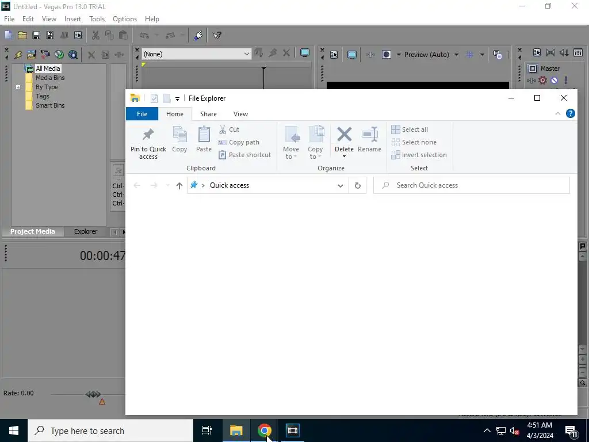This screenshot has height=442, width=589.
Task: Open Preview (Auto) quality dropdown arrow
Action: [x=456, y=55]
